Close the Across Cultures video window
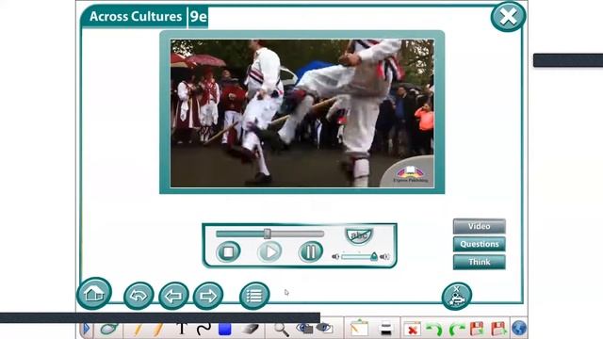Screen dimensions: 603x339 point(508,17)
